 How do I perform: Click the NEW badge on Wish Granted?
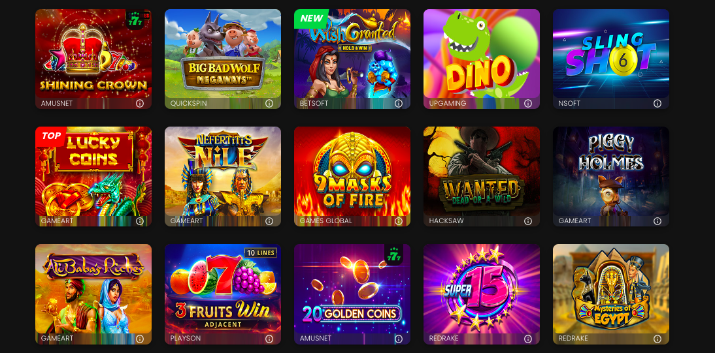point(311,19)
